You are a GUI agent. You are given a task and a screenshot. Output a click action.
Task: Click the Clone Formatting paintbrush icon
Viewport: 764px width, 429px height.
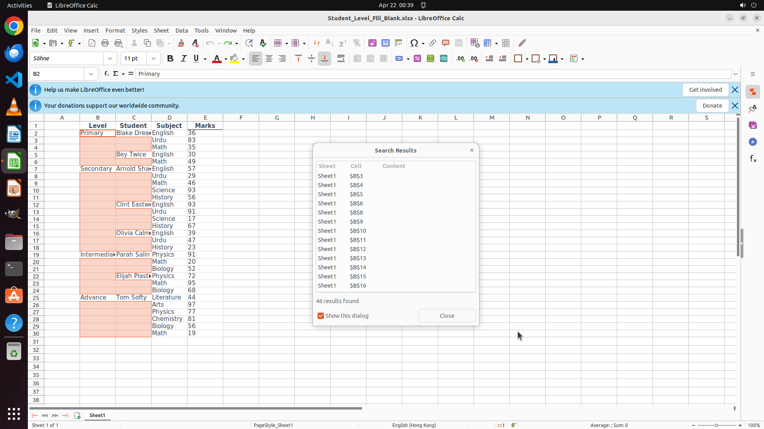click(181, 43)
